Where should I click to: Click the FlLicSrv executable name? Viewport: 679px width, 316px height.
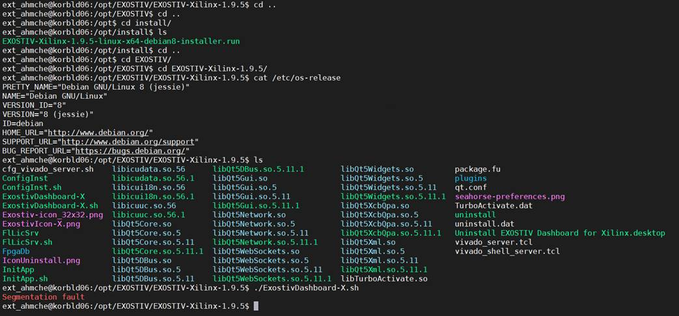20,233
